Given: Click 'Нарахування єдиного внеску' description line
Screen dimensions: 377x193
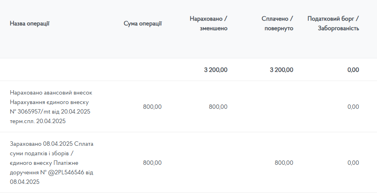Looking at the screenshot, I should click(x=49, y=102).
